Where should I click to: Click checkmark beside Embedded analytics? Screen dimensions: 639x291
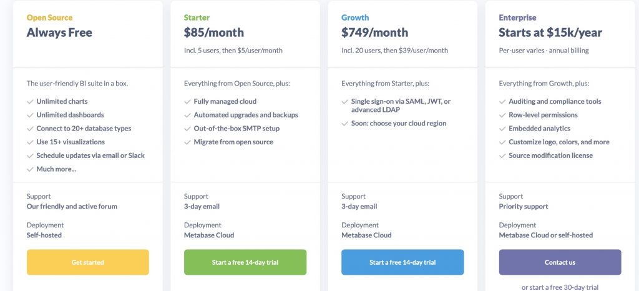click(502, 129)
